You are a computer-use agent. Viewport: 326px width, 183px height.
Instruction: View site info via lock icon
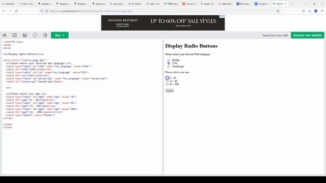(46, 11)
